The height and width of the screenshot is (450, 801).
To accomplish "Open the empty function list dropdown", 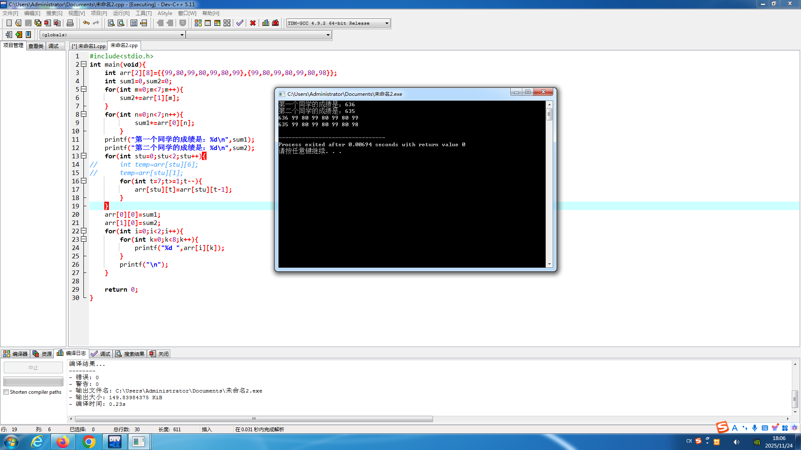I will click(328, 35).
